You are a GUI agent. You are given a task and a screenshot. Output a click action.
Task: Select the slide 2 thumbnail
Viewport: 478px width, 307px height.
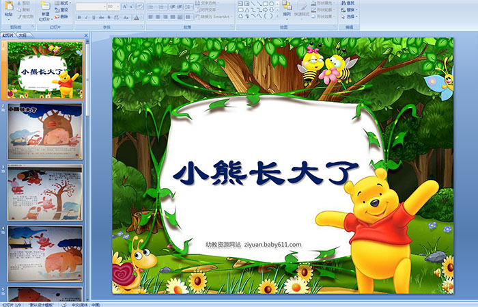(x=45, y=131)
